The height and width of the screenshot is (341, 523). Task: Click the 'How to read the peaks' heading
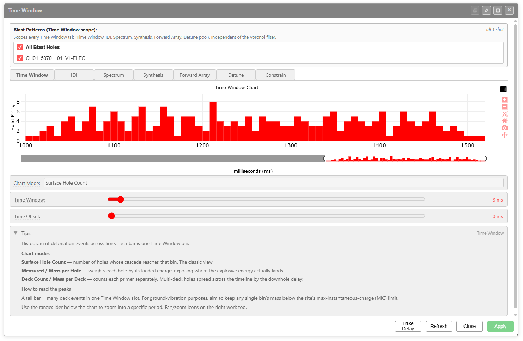[46, 289]
